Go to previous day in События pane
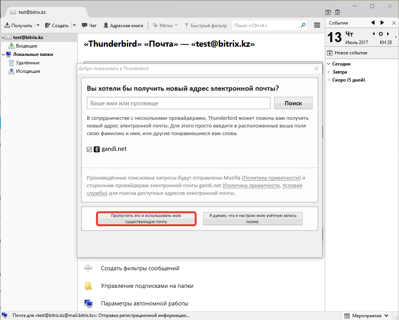This screenshot has height=320, width=399. click(373, 23)
